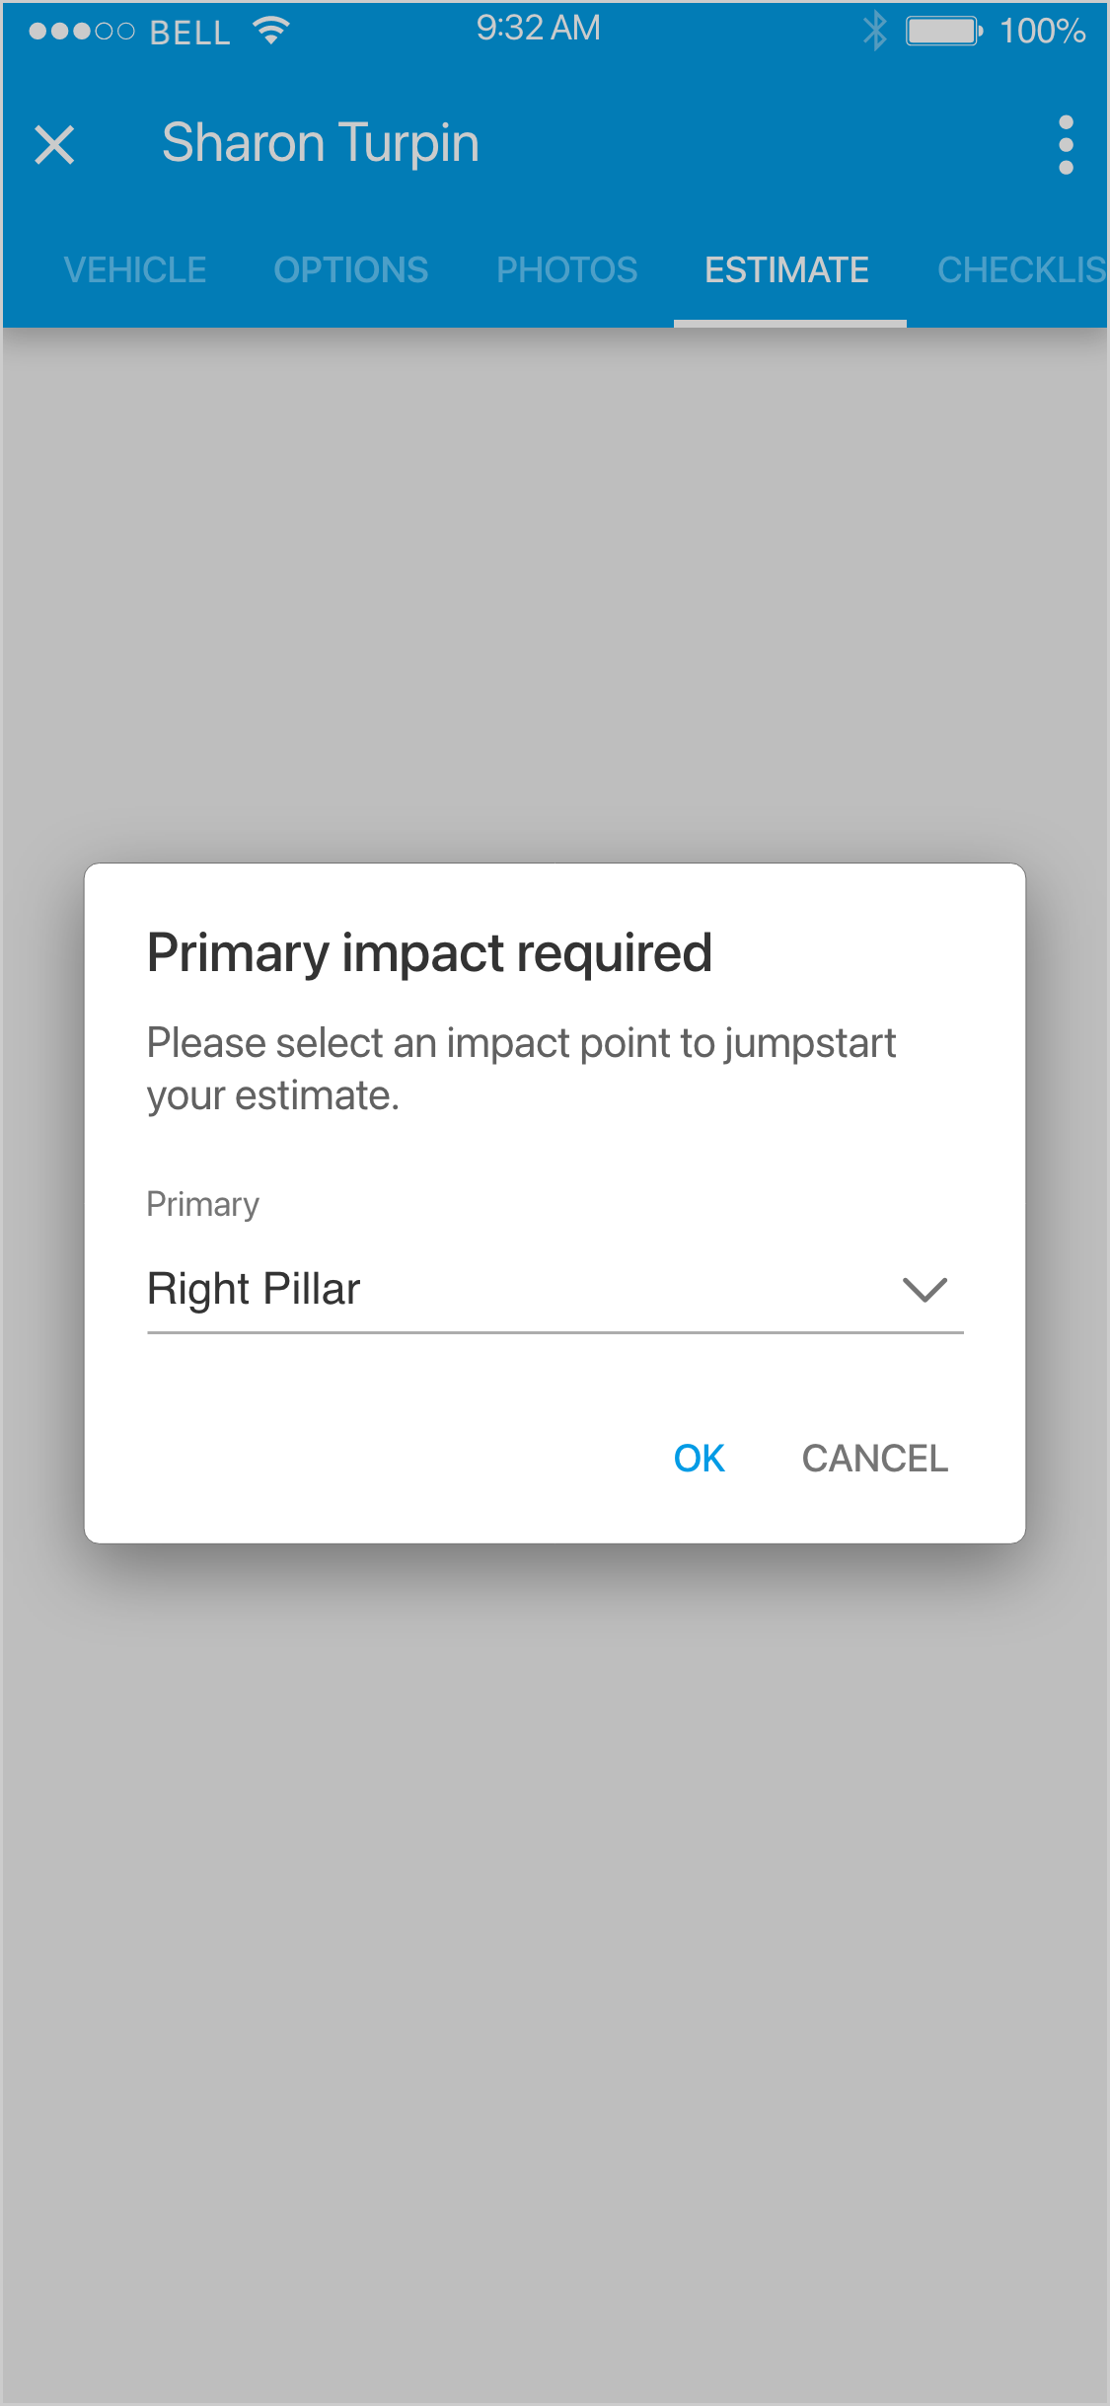Tap the cellular signal strength dots
This screenshot has height=2406, width=1110.
click(81, 32)
